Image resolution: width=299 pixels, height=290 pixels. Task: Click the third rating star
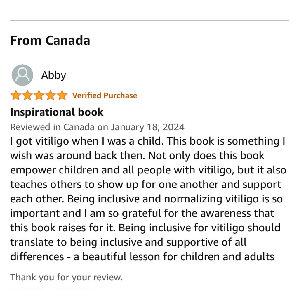click(x=39, y=95)
